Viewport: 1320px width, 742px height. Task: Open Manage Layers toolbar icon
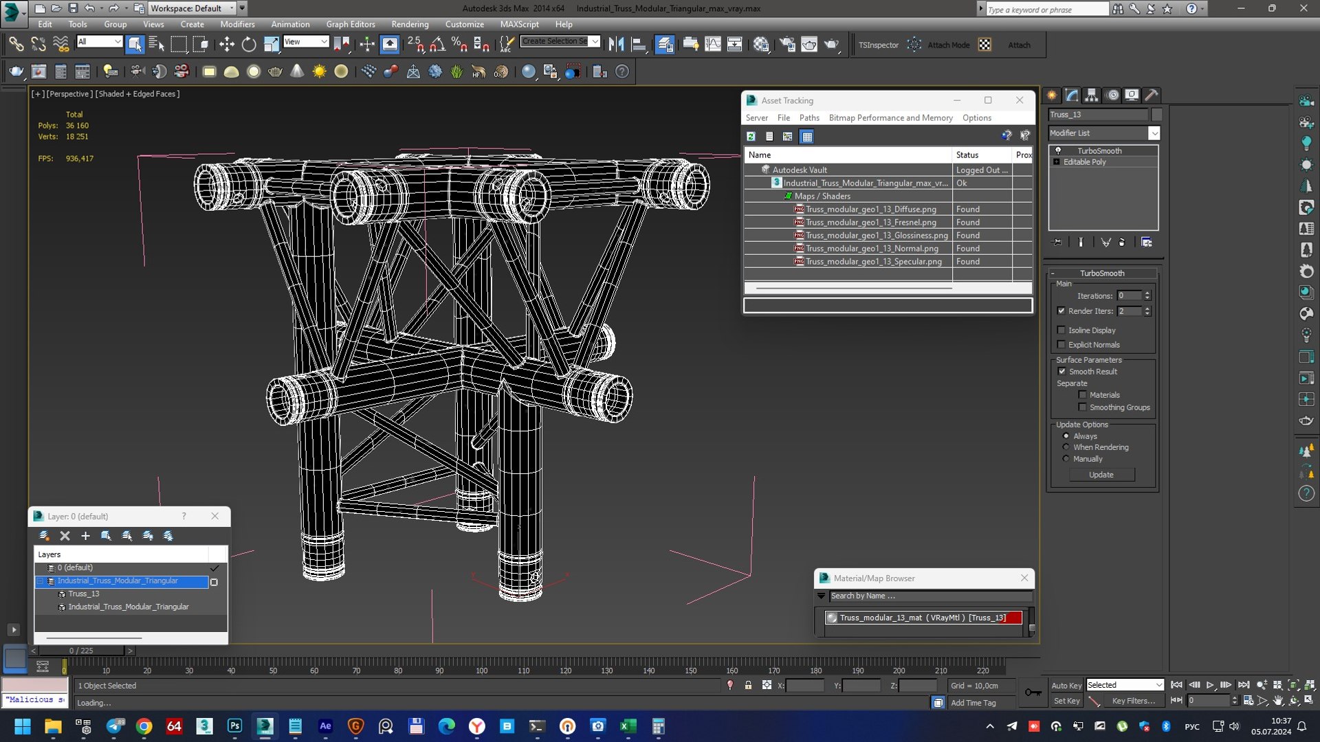pos(665,45)
